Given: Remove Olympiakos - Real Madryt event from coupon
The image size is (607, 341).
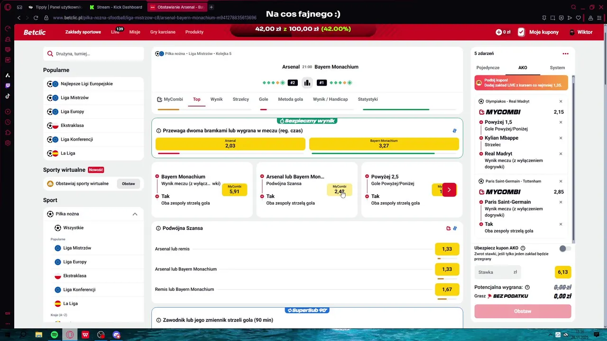Looking at the screenshot, I should coord(561,101).
